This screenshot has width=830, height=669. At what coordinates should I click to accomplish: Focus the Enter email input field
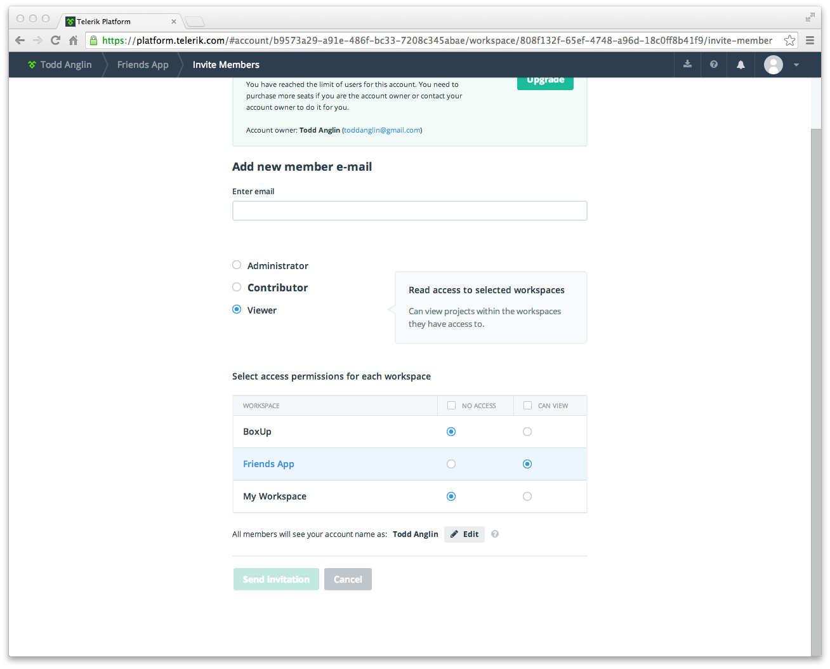click(410, 211)
